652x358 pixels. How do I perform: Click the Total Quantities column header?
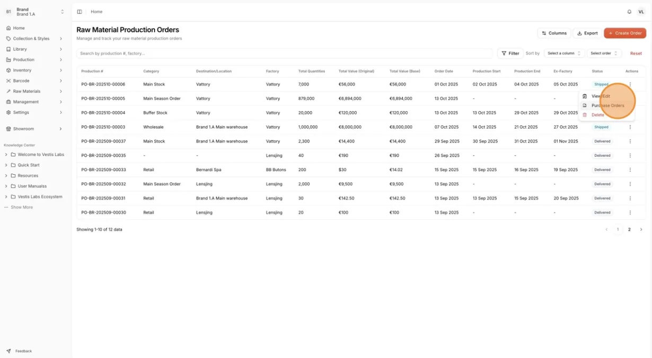pos(312,71)
